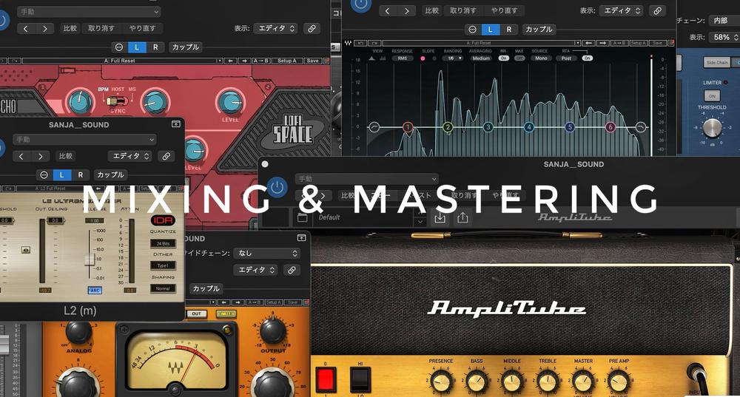Image resolution: width=740 pixels, height=397 pixels.
Task: Click left arrow in EQ Waves toolbar
Action: click(x=588, y=43)
